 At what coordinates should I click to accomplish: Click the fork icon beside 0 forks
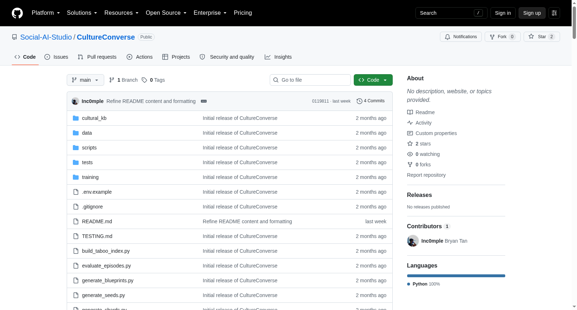coord(410,165)
